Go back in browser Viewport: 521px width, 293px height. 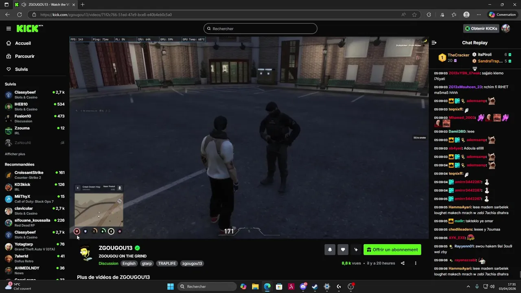(8, 15)
